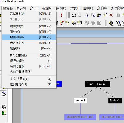
Task: Open the 対象(T) menu
Action: click(x=75, y=8)
